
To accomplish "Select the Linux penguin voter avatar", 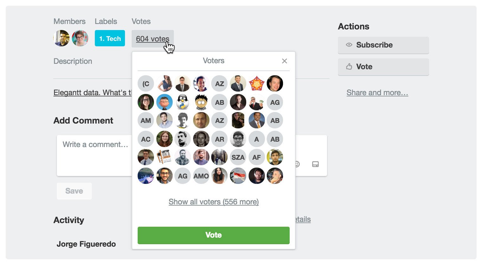I will (183, 102).
